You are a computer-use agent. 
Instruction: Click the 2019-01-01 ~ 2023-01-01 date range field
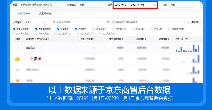135,5
